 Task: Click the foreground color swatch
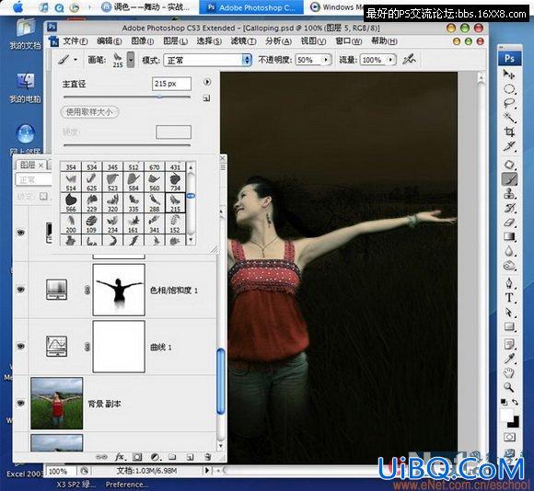coord(506,415)
